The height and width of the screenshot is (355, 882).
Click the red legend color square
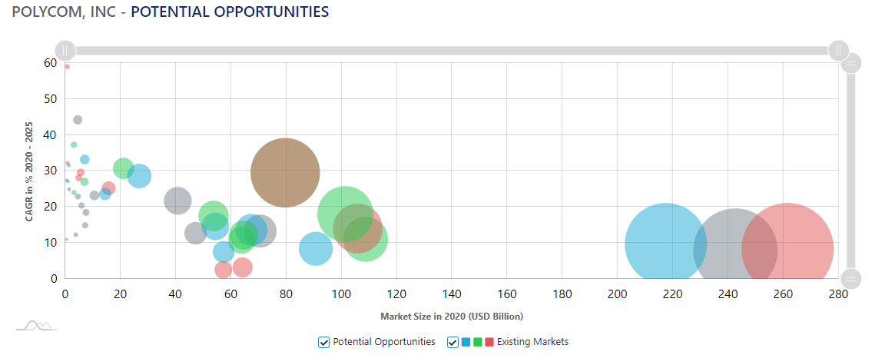(489, 342)
